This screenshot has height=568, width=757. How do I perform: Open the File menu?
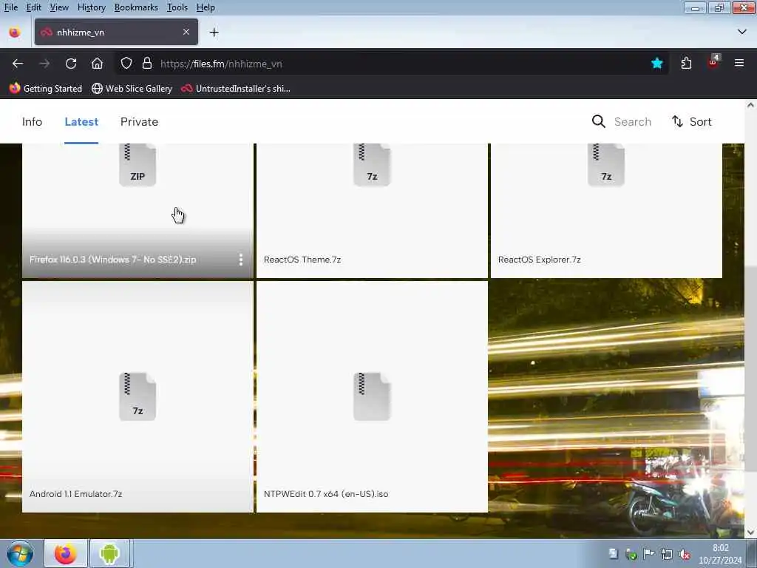[10, 7]
